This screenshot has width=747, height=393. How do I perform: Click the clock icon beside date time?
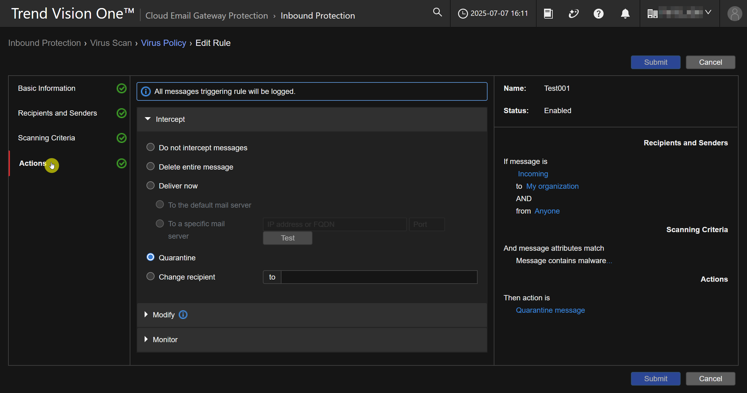click(x=463, y=14)
